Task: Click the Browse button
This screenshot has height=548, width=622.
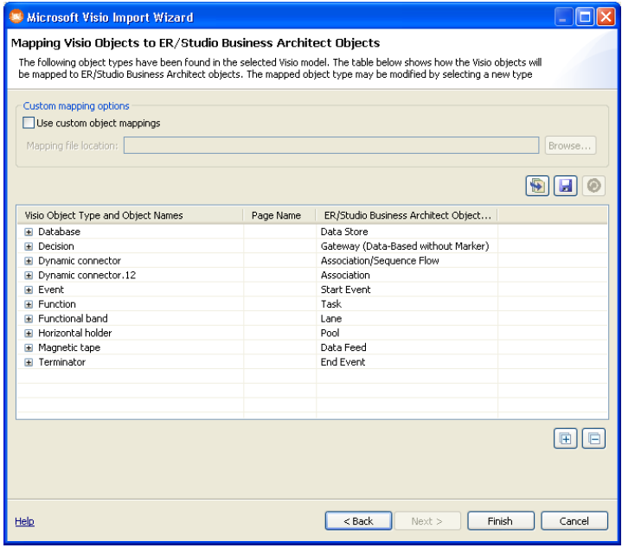Action: (570, 145)
